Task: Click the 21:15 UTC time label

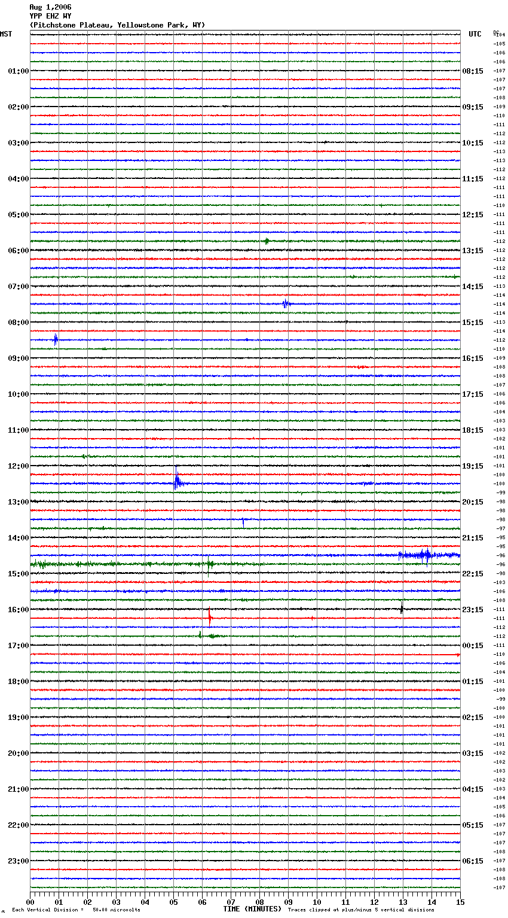Action: click(473, 538)
